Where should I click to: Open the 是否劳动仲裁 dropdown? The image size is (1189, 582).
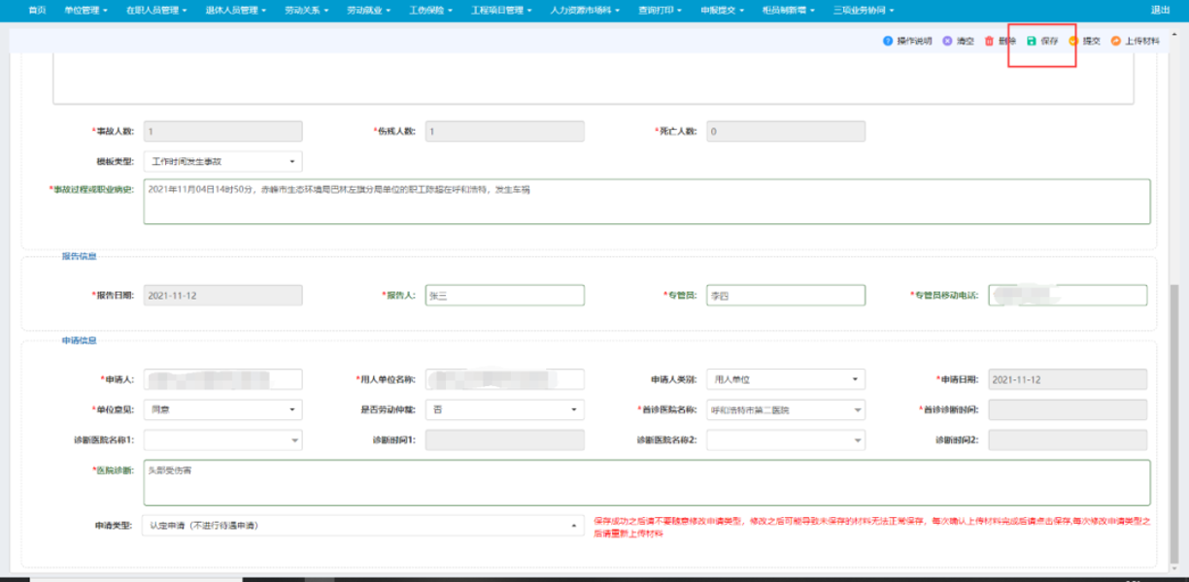click(x=574, y=410)
